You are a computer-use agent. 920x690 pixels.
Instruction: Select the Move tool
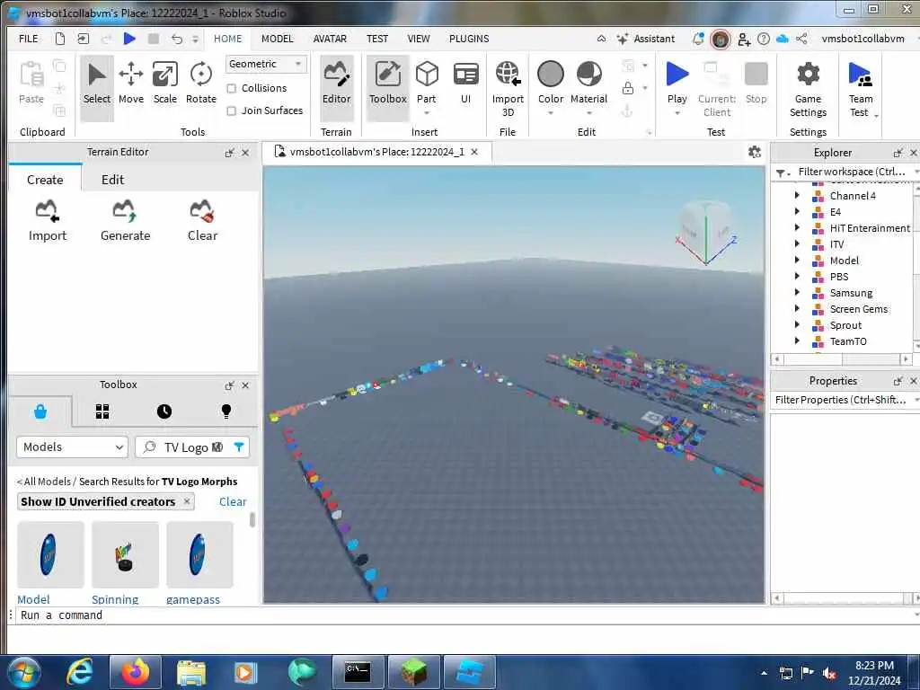click(x=131, y=84)
